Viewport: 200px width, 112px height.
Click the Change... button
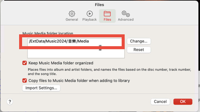[x=139, y=41]
